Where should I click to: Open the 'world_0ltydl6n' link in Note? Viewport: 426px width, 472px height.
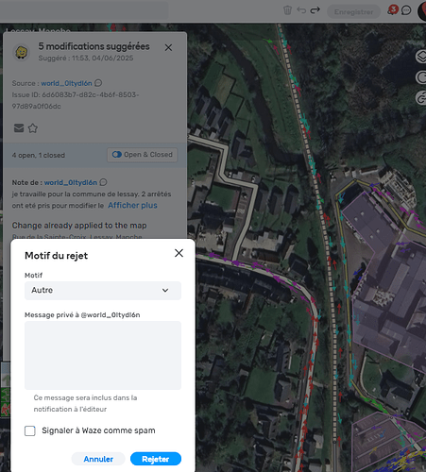pyautogui.click(x=71, y=182)
